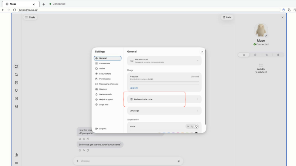Image resolution: width=296 pixels, height=166 pixels.
Task: Click the Invite button
Action: tap(227, 17)
